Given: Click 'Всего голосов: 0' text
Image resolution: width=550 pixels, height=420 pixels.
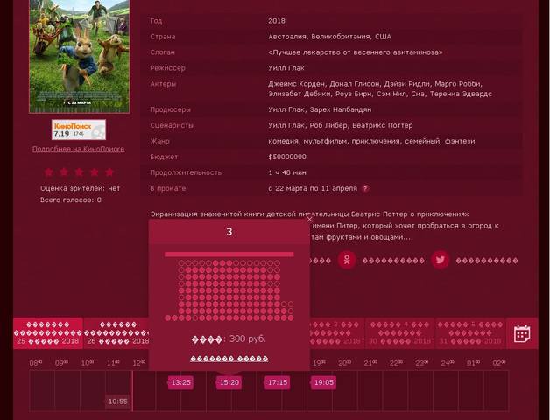Looking at the screenshot, I should pyautogui.click(x=71, y=200).
